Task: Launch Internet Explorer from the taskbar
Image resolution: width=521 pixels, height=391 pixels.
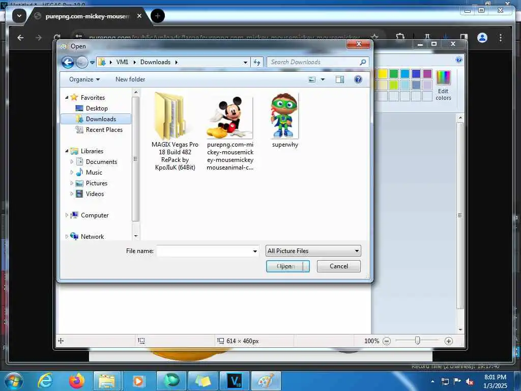Action: click(x=45, y=381)
